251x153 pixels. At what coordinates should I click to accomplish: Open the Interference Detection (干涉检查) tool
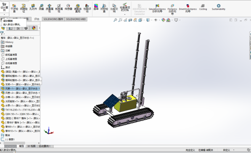(14, 8)
